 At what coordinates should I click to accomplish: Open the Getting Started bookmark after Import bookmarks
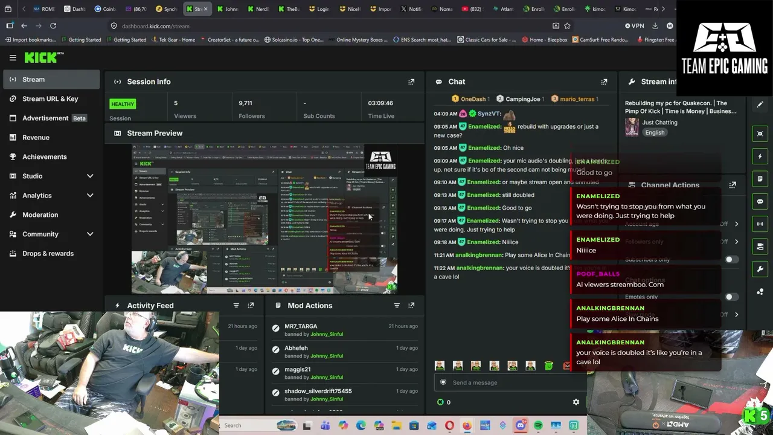(80, 40)
